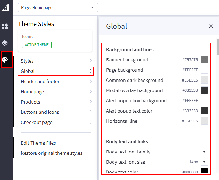Click the Horizontal line color swatch
The width and height of the screenshot is (219, 180).
(x=204, y=121)
